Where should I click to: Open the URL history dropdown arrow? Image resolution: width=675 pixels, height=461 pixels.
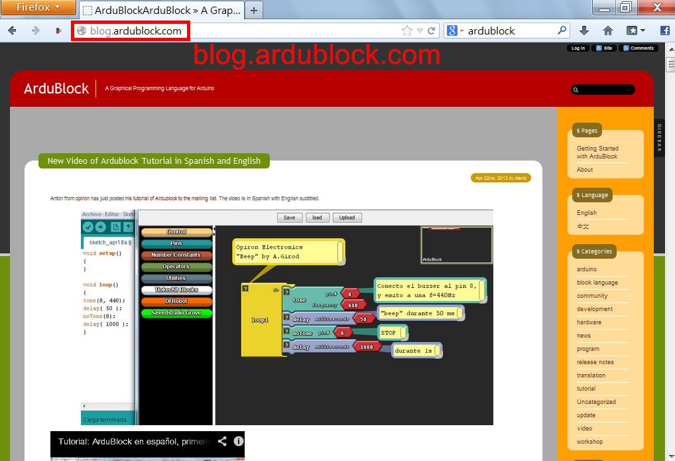tap(420, 31)
